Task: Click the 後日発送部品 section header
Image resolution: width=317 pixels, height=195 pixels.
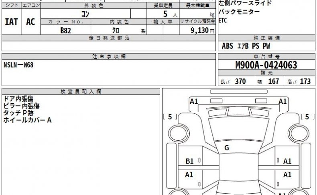Action: tap(109, 38)
